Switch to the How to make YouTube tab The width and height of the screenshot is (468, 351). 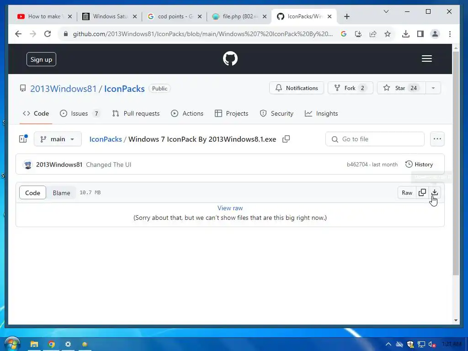point(44,16)
